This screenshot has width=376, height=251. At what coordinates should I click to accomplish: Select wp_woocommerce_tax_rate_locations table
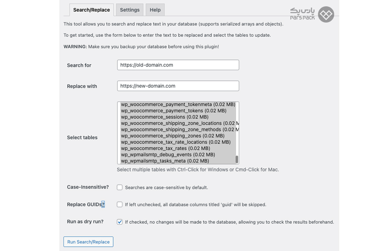pyautogui.click(x=178, y=142)
